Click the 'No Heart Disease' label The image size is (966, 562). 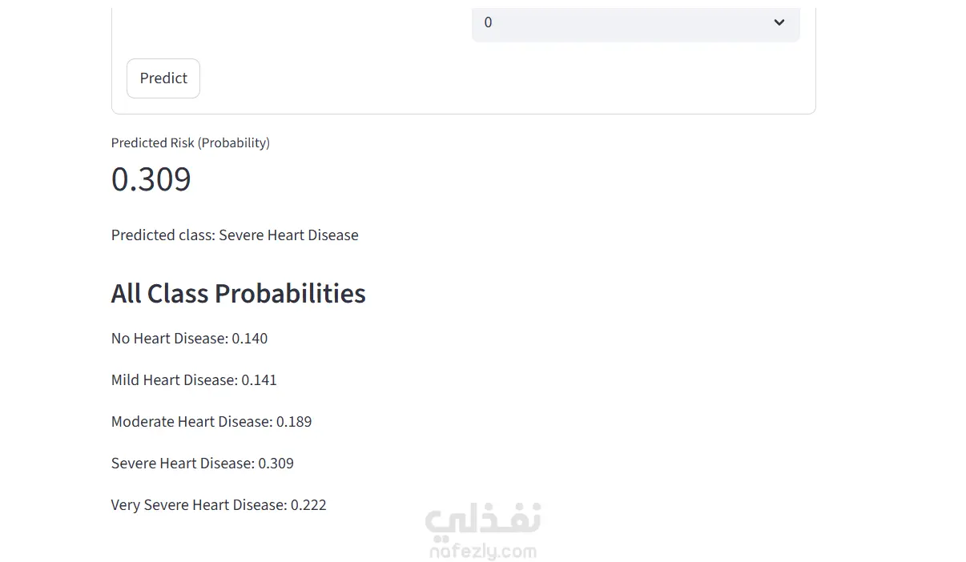click(169, 339)
